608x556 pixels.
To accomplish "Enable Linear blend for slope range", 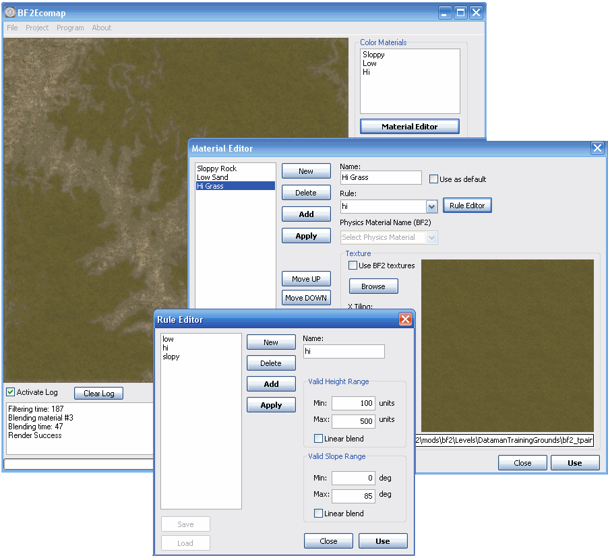I will pos(319,514).
